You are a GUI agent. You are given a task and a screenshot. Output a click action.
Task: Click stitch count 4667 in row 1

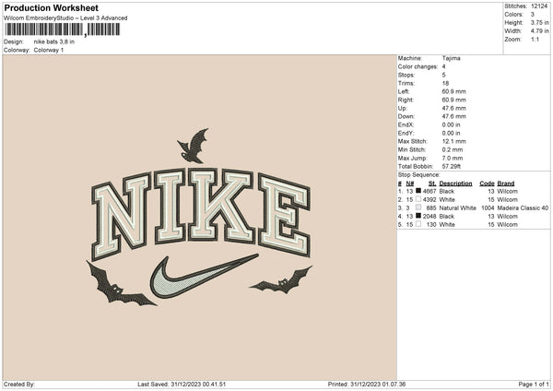[x=429, y=191]
